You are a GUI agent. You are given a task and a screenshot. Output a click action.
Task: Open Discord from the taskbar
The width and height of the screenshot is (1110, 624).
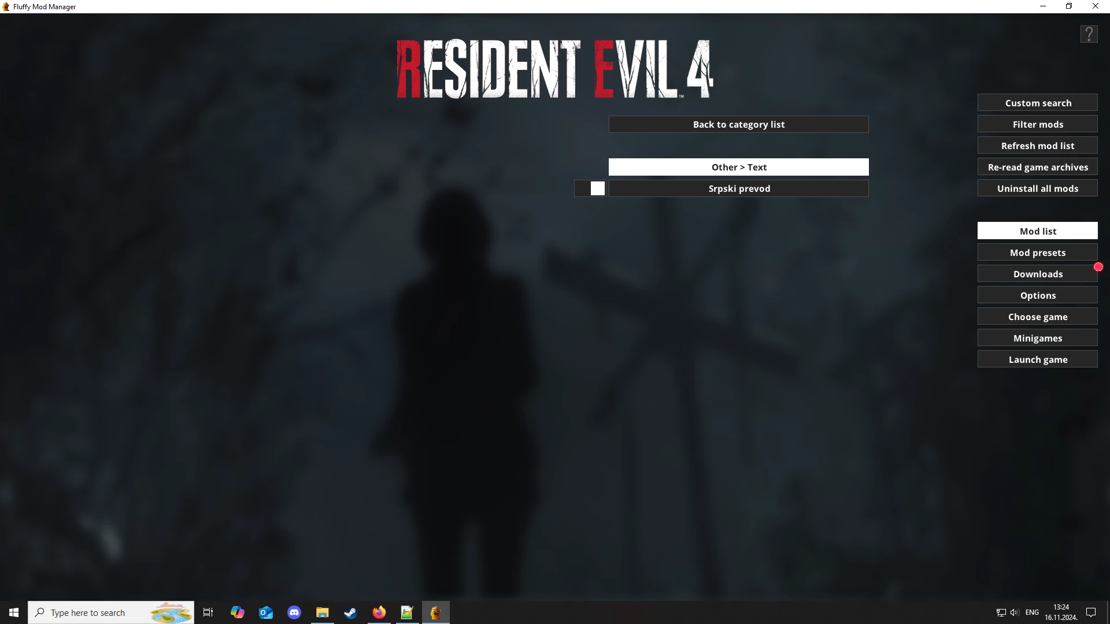point(294,612)
